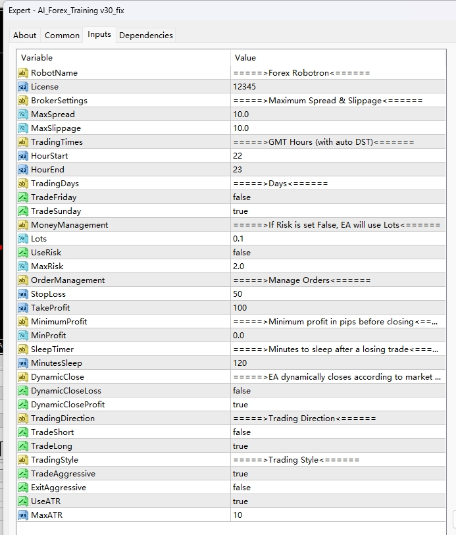456x535 pixels.
Task: Select the Common tab
Action: [x=62, y=36]
